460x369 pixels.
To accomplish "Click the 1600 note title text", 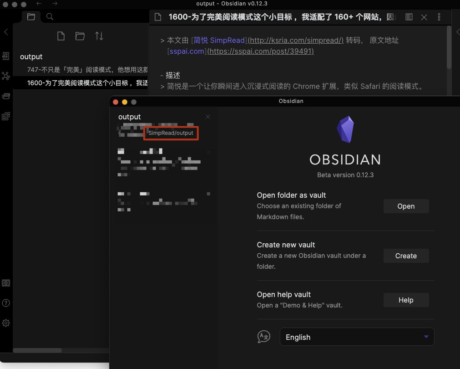I will pos(282,17).
